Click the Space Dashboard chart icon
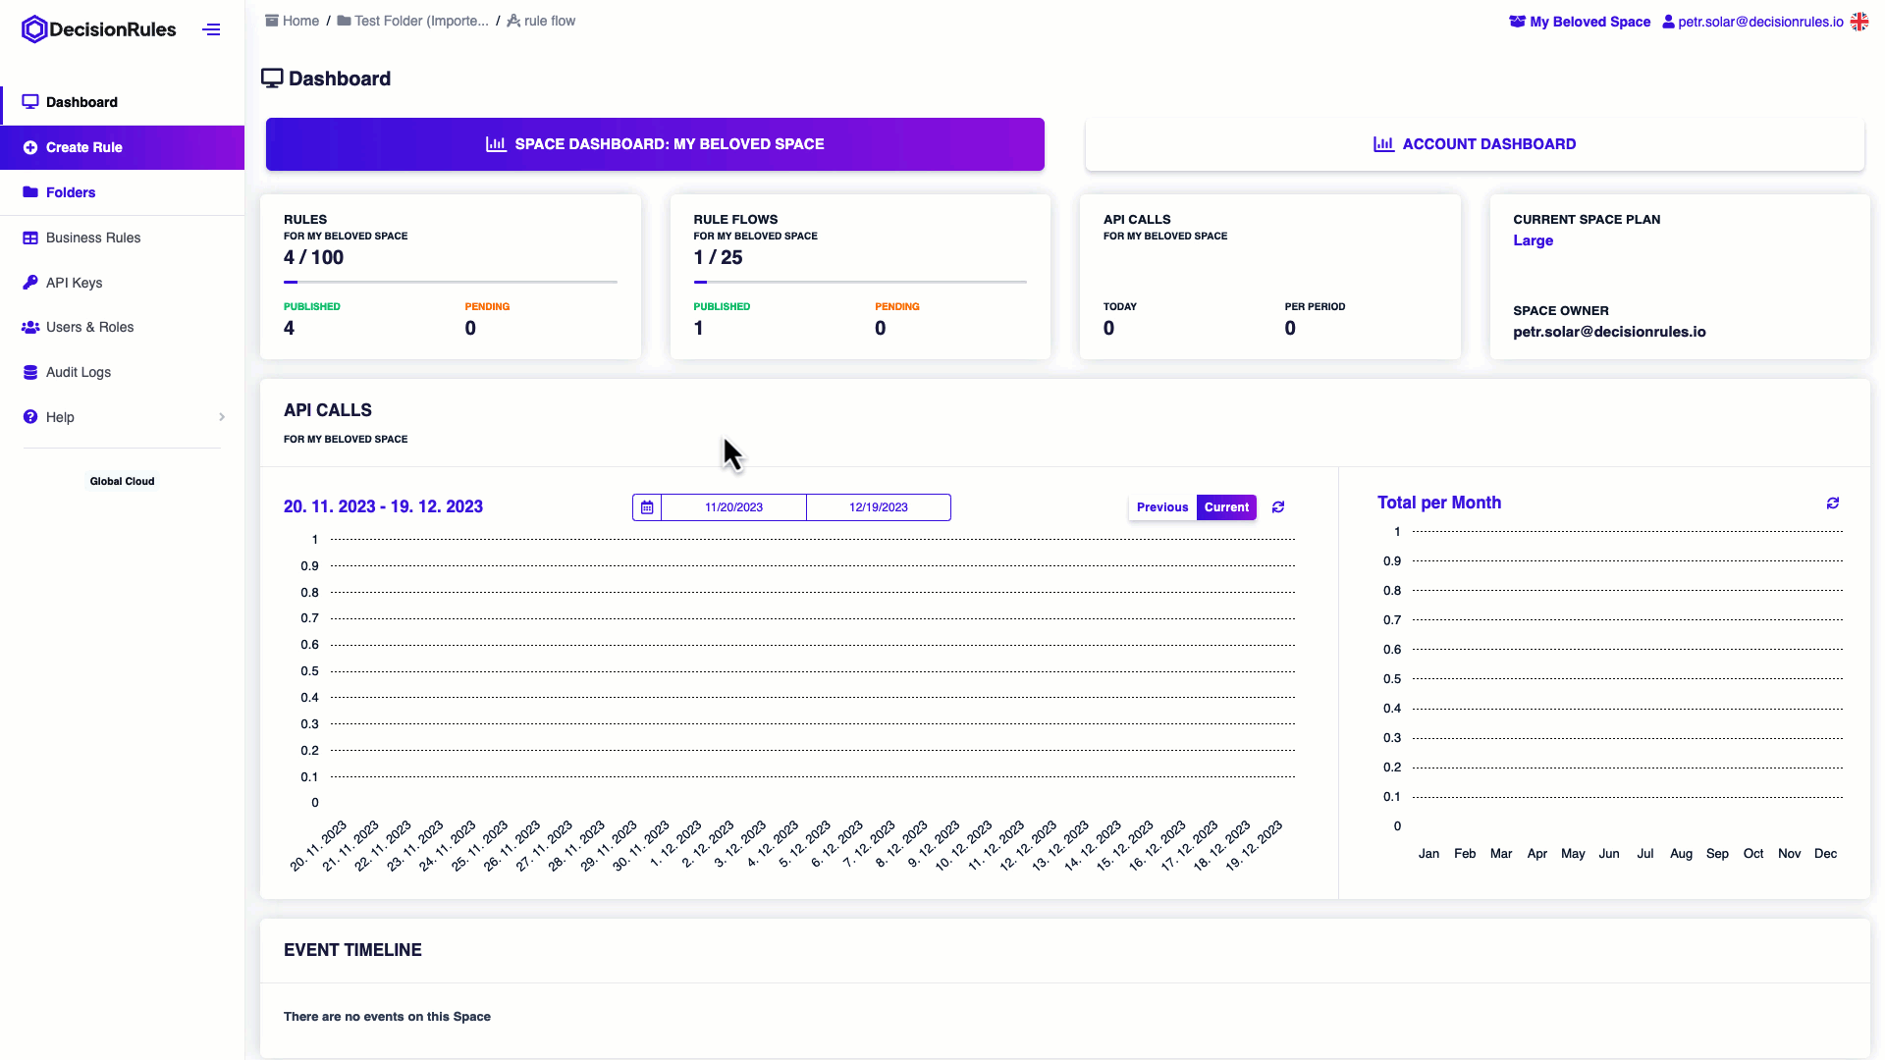 pos(496,144)
